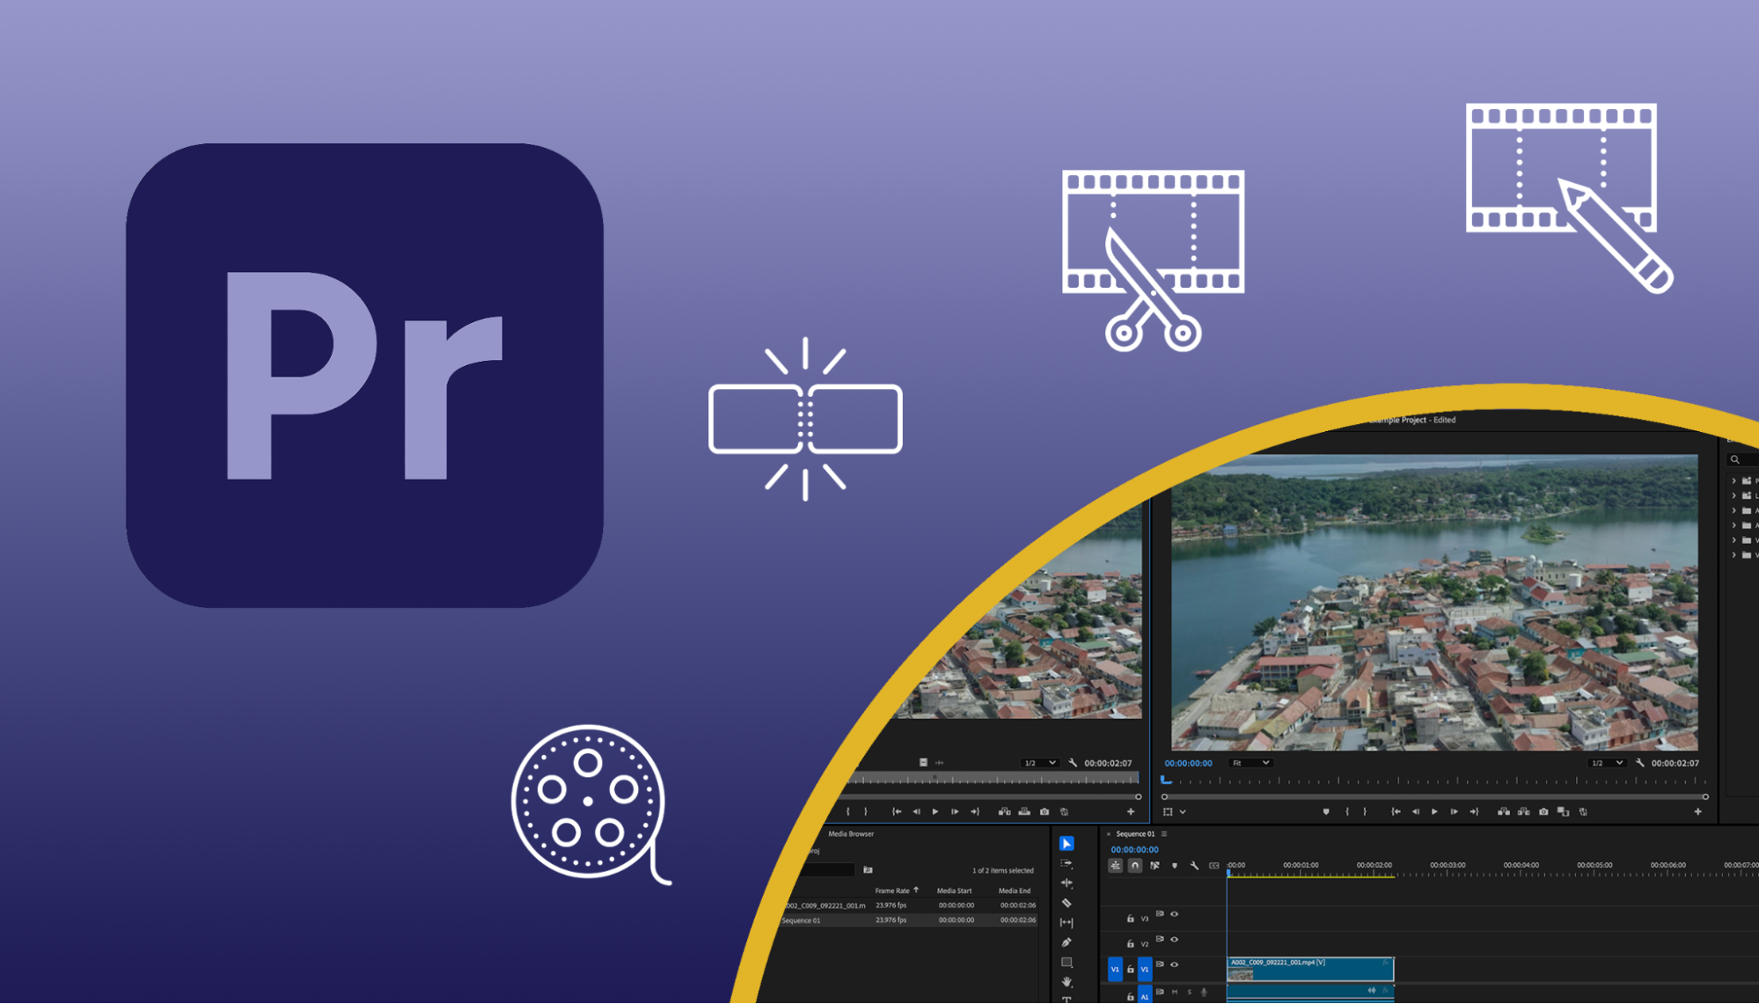Toggle the V3 track lock
Screen dimensions: 1759x1004
[x=1130, y=919]
